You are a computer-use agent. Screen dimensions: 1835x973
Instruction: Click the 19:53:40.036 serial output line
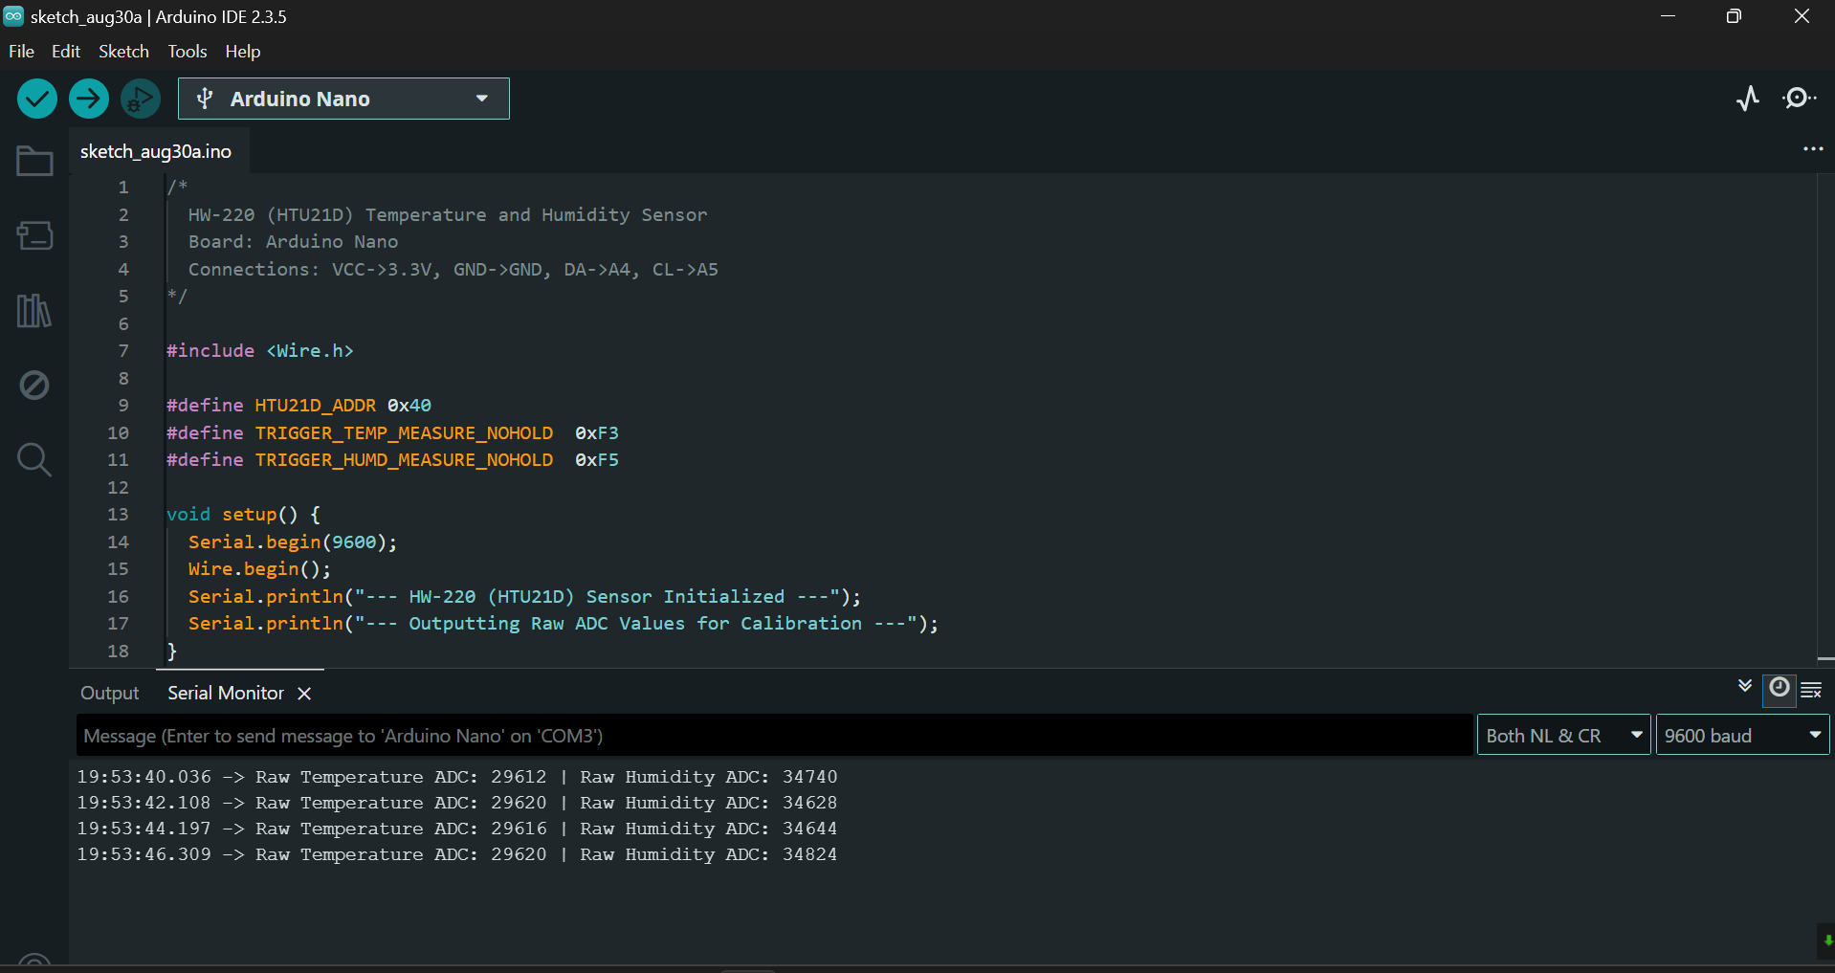click(457, 777)
